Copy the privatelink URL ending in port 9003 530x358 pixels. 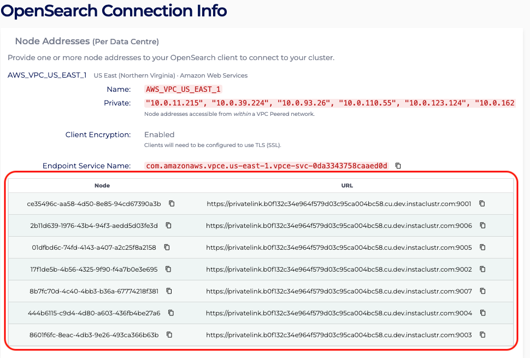click(482, 334)
